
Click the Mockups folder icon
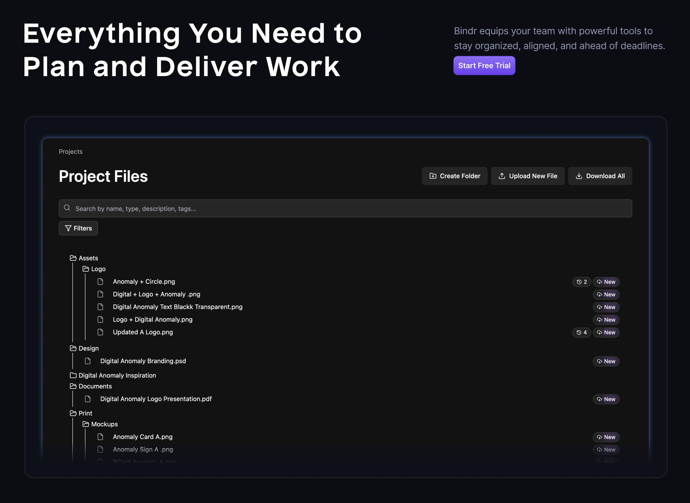coord(86,424)
